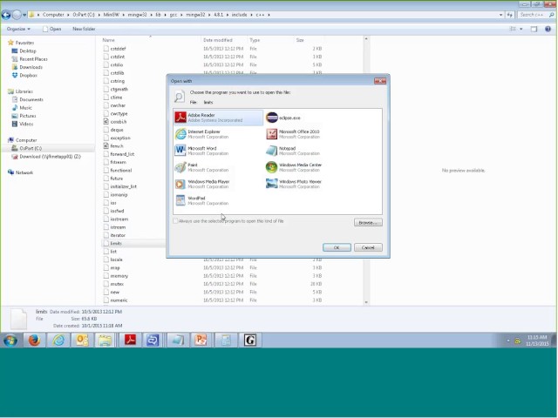Select Microsoft Office 2010 in the list
The image size is (558, 418).
click(298, 133)
